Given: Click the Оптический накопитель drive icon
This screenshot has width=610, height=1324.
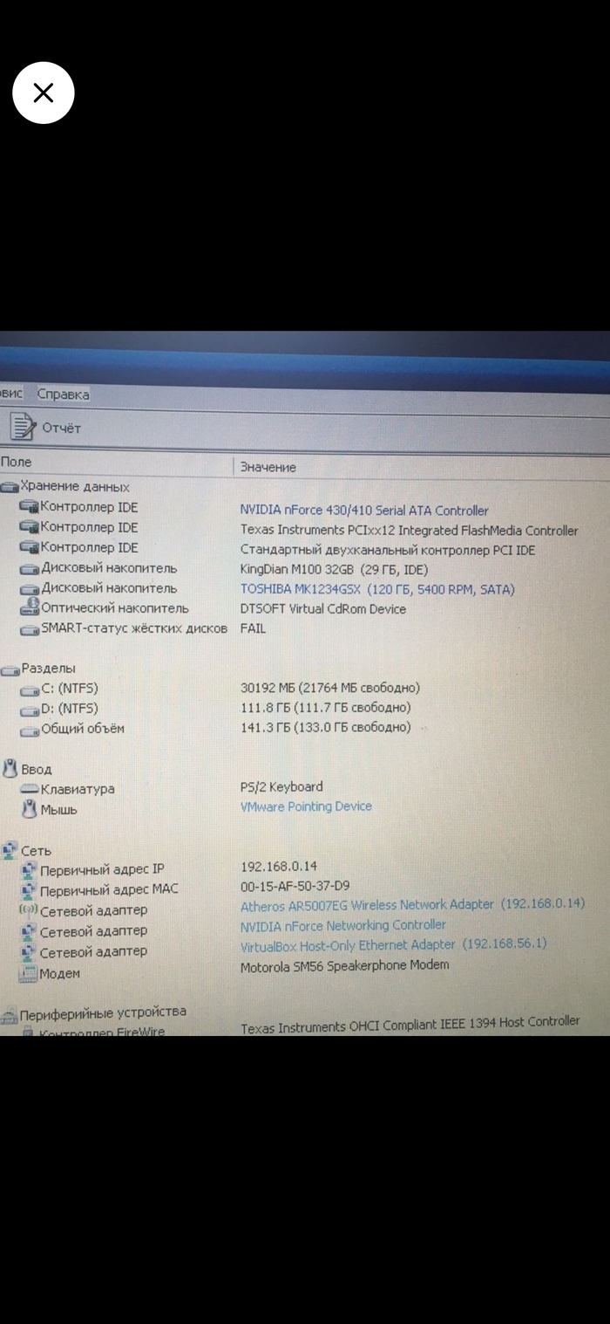Looking at the screenshot, I should coord(30,607).
